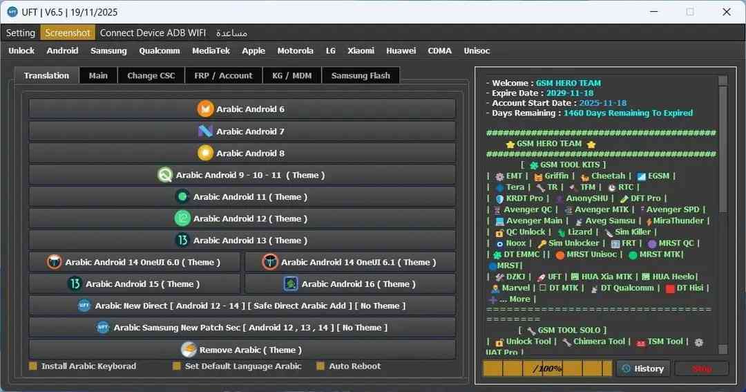Click the Android 9 - 10 - 11 Q icon

point(164,175)
